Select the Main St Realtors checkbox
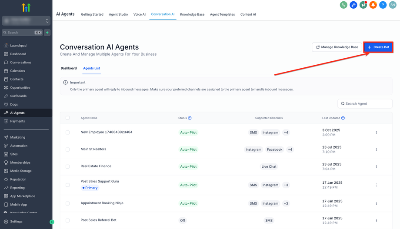This screenshot has width=400, height=229. (x=67, y=149)
